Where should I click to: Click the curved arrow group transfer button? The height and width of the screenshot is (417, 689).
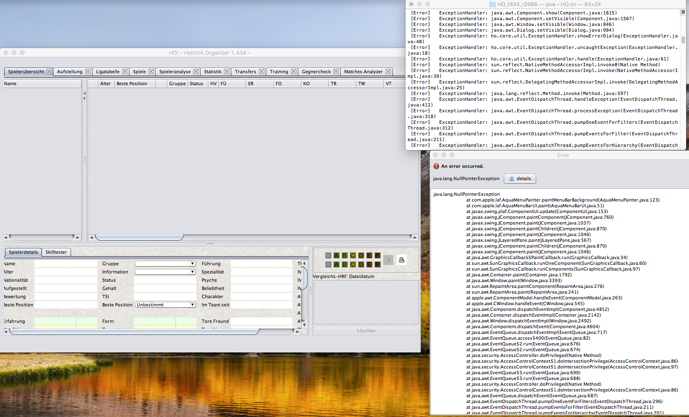point(388,260)
